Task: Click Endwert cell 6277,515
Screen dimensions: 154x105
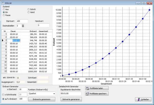Action: coord(29,62)
